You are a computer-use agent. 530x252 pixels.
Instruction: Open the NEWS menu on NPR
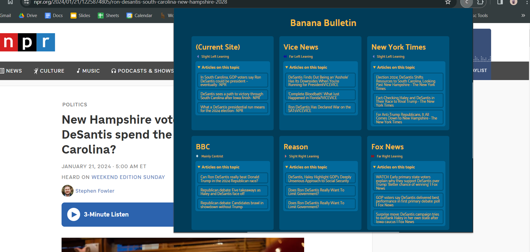click(x=11, y=71)
